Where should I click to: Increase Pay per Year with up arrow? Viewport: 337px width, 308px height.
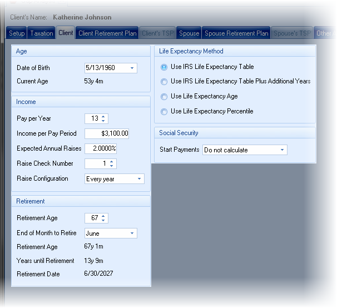pyautogui.click(x=104, y=116)
